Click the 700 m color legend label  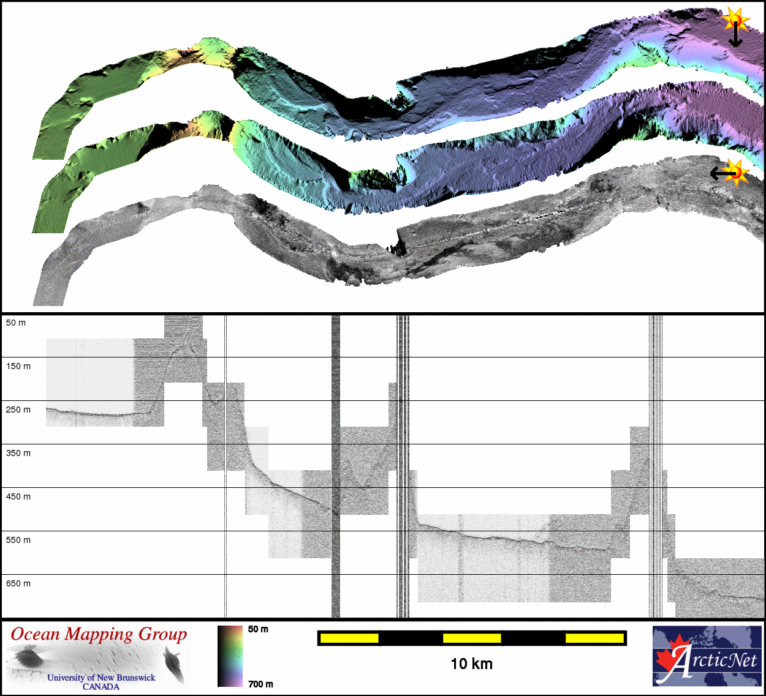click(x=260, y=684)
